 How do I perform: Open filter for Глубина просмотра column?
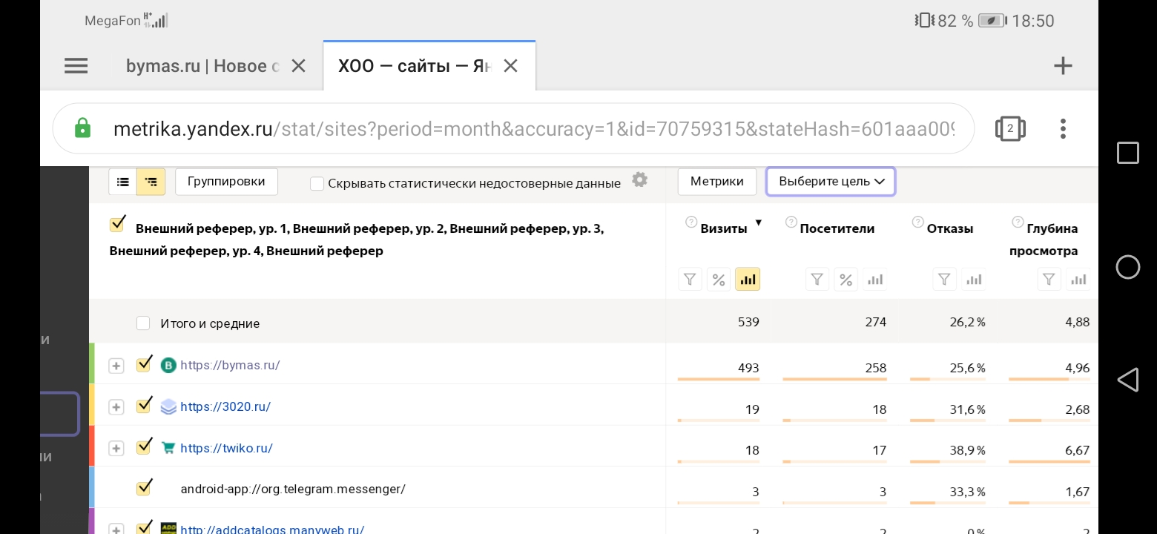coord(1049,280)
